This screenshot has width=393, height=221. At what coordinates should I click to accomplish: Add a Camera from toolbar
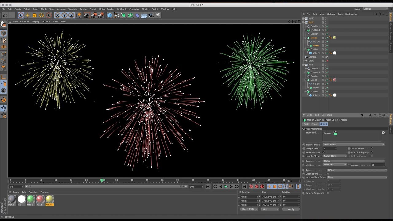coord(151,15)
